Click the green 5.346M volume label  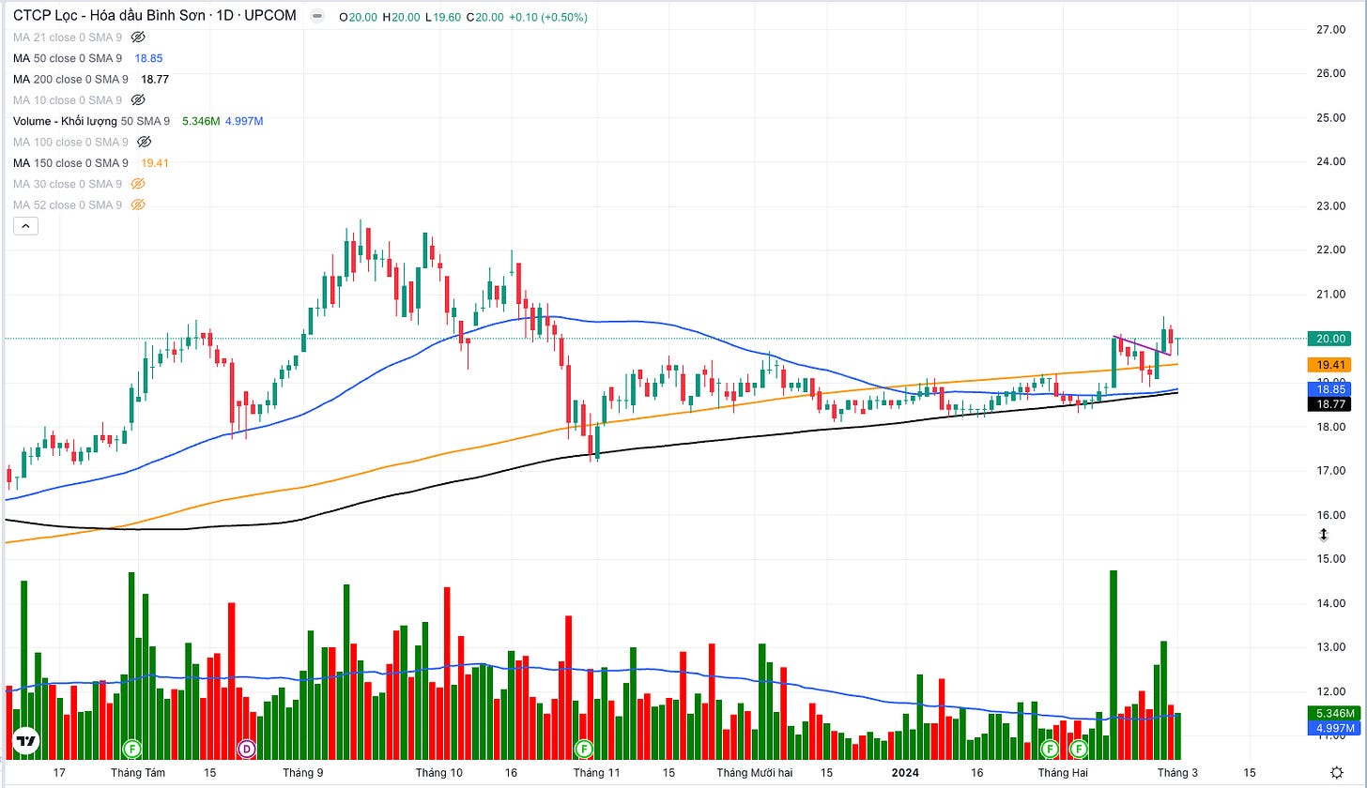click(1334, 714)
